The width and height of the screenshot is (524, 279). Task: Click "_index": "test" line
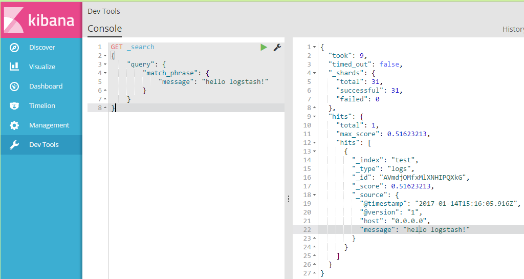tap(385, 160)
